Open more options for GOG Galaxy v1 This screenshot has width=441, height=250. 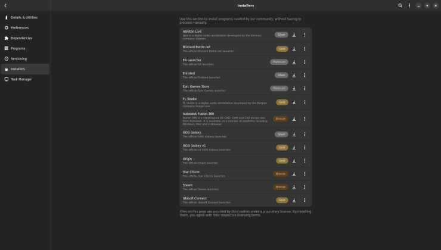click(x=305, y=148)
